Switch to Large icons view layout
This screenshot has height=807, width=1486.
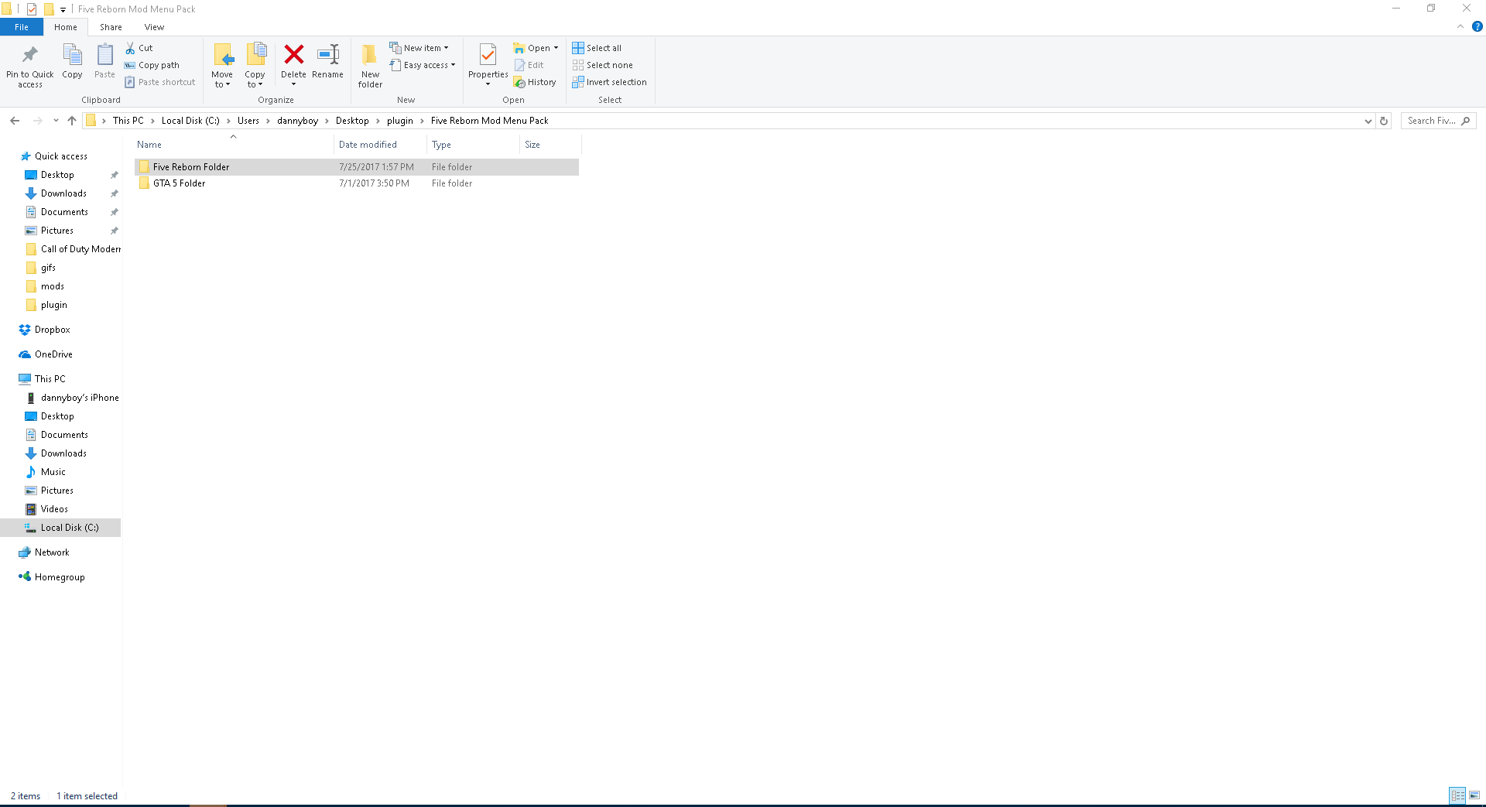[x=1474, y=795]
